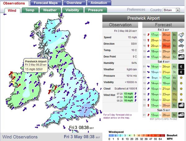The width and height of the screenshot is (186, 141).
Task: Click the Sat 22:00 red wind direction arrow
Action: pyautogui.click(x=148, y=105)
